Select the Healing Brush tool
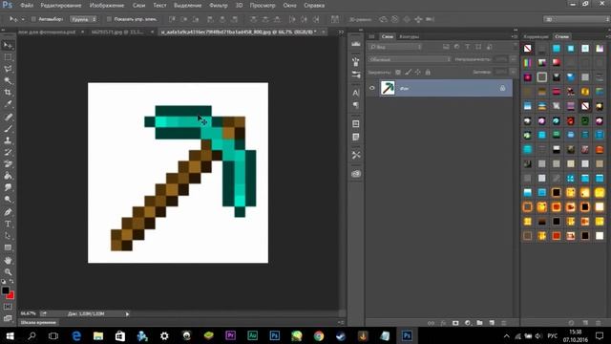The height and width of the screenshot is (344, 611). point(8,117)
